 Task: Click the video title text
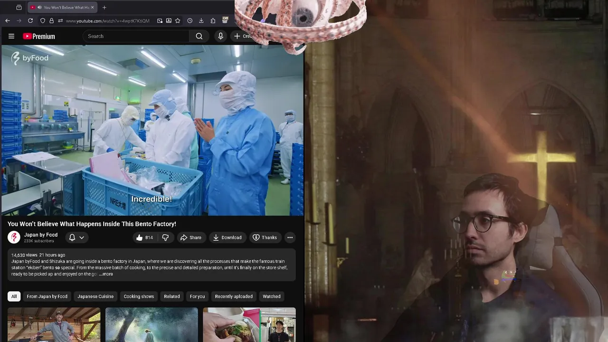92,224
